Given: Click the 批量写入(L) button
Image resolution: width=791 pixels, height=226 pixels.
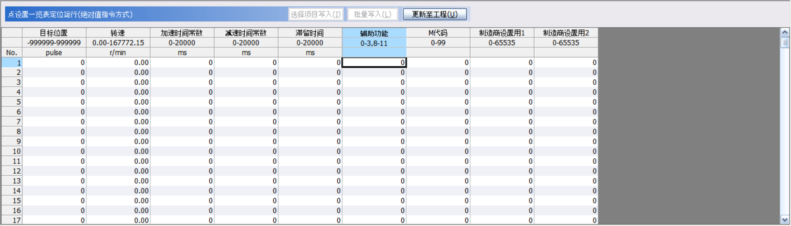Looking at the screenshot, I should [372, 14].
